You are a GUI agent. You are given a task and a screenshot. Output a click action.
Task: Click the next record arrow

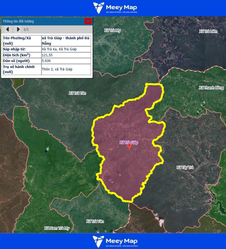point(18,29)
